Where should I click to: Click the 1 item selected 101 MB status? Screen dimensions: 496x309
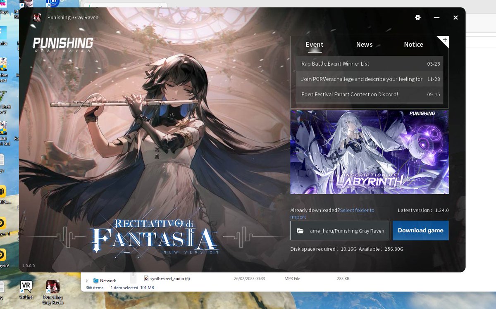coord(132,288)
